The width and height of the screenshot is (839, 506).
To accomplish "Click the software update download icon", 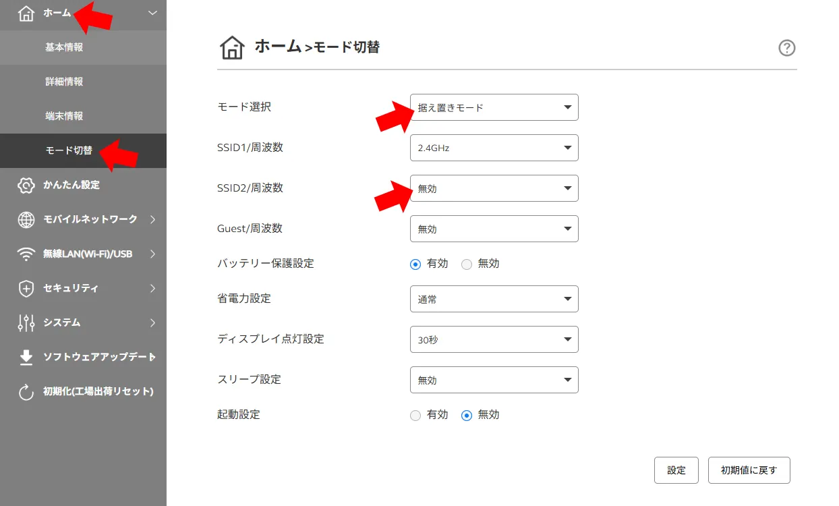I will [26, 358].
